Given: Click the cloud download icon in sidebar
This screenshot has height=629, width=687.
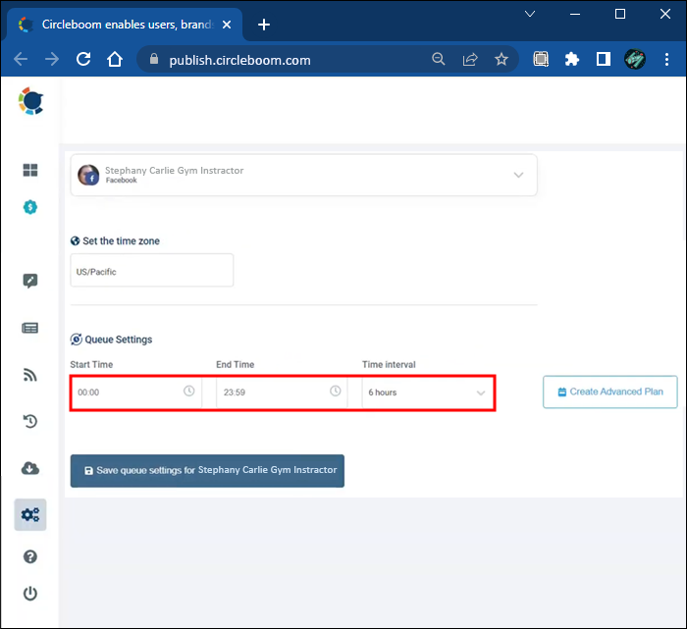Looking at the screenshot, I should tap(30, 468).
